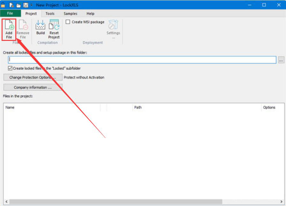This screenshot has height=206, width=286.
Task: Click the LockXLS padlock app icon
Action: pyautogui.click(x=3, y=5)
